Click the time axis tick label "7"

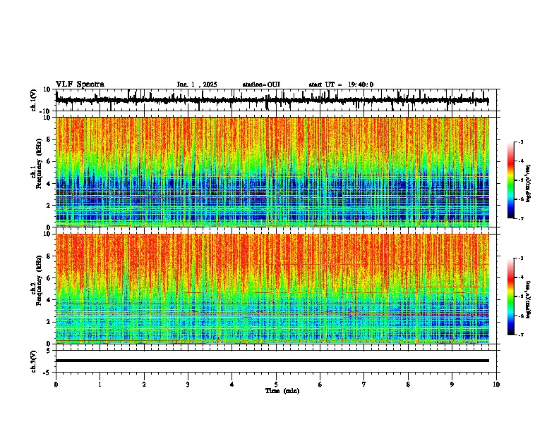364,385
